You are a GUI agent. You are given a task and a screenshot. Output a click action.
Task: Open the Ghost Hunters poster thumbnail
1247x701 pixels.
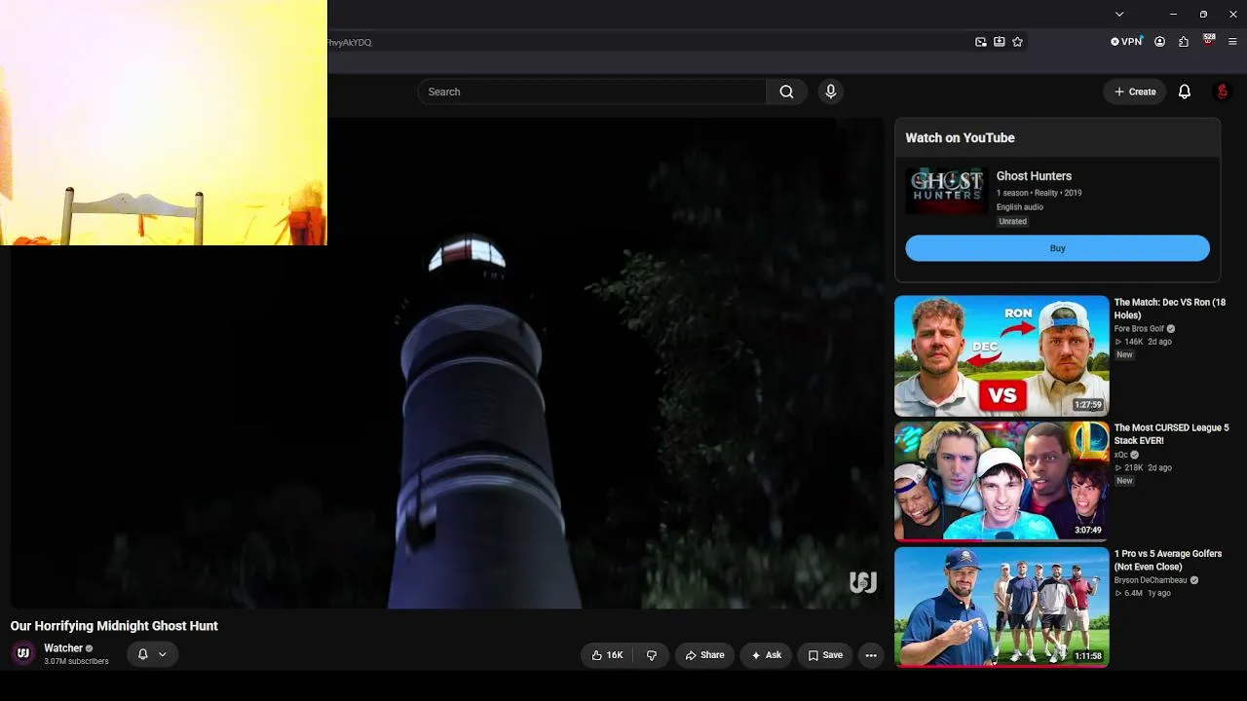947,191
